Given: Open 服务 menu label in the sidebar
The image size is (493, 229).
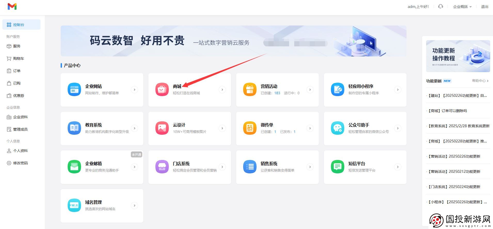Looking at the screenshot, I should (17, 46).
